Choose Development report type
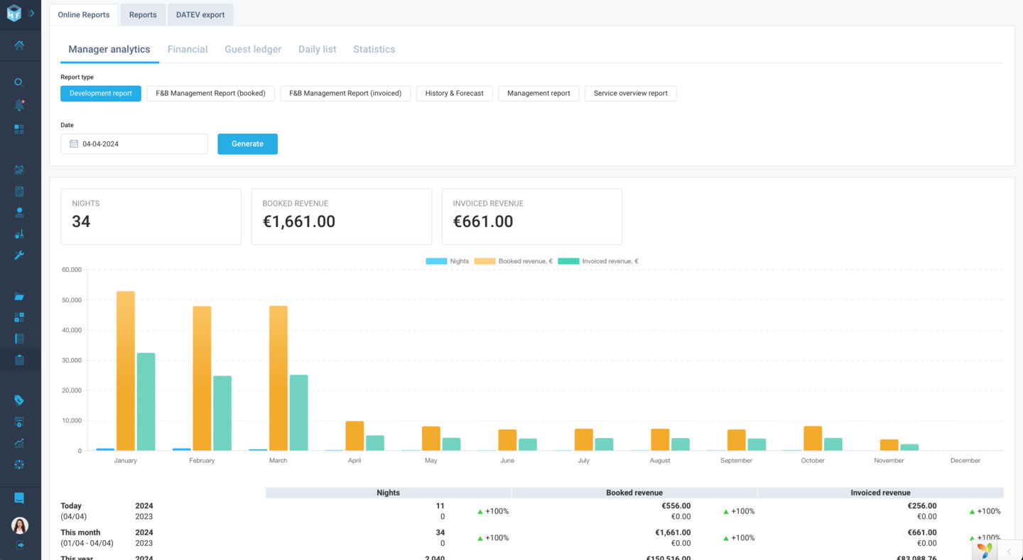The height and width of the screenshot is (560, 1023). pos(101,93)
